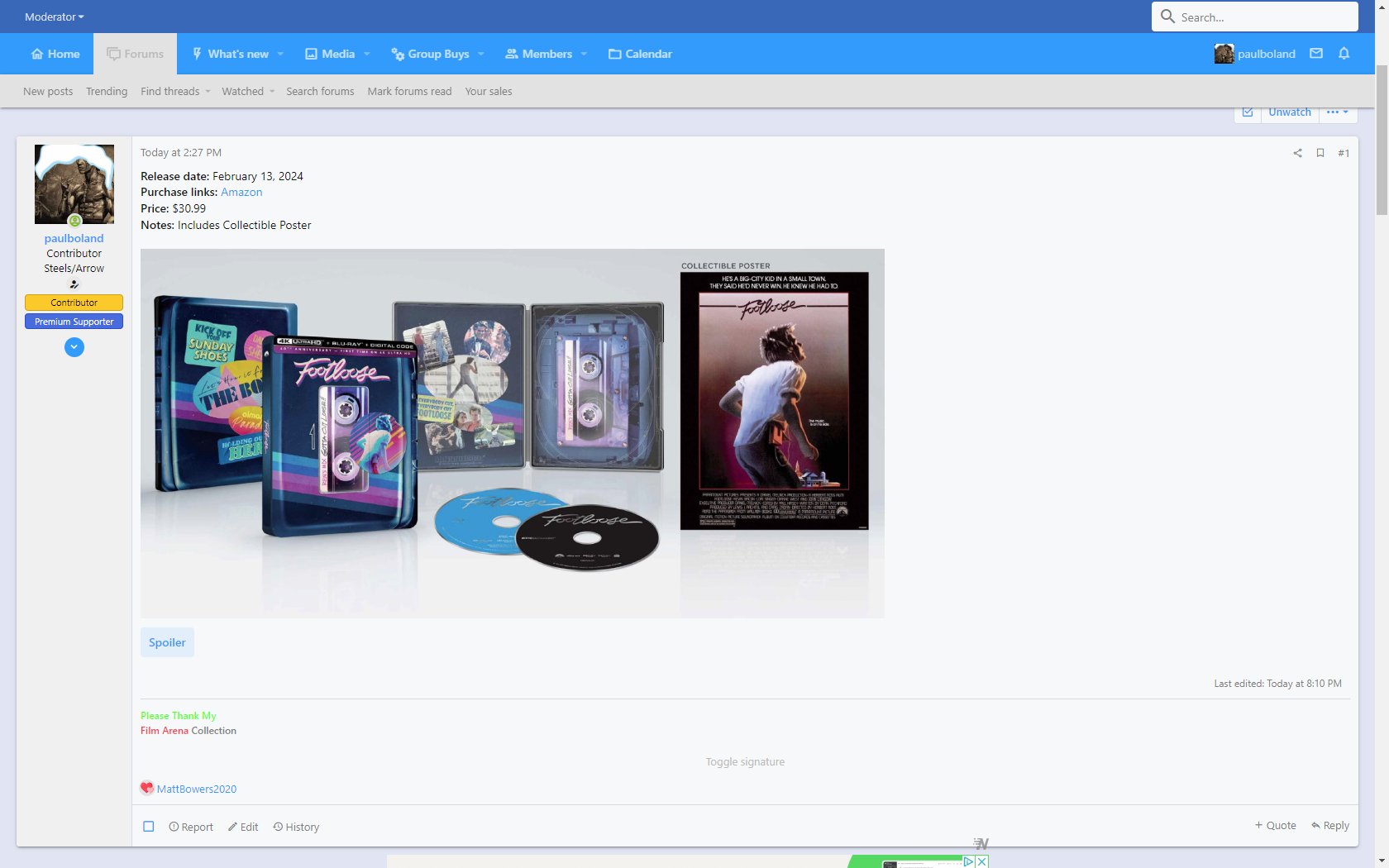Expand the Members submenu arrow

(x=584, y=54)
